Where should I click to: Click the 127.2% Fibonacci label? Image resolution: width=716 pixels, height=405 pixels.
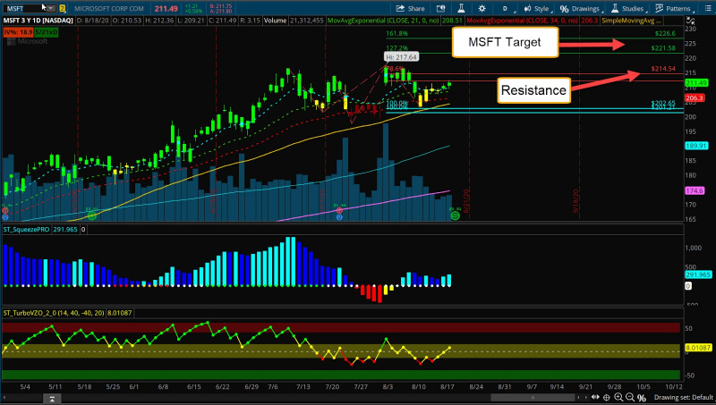click(396, 48)
